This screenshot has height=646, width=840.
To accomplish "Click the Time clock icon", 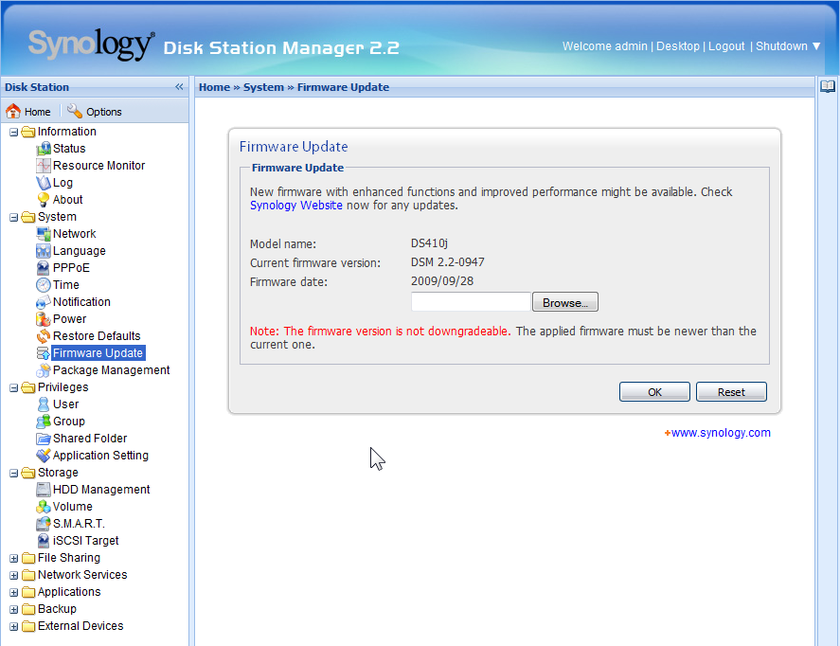I will click(44, 285).
